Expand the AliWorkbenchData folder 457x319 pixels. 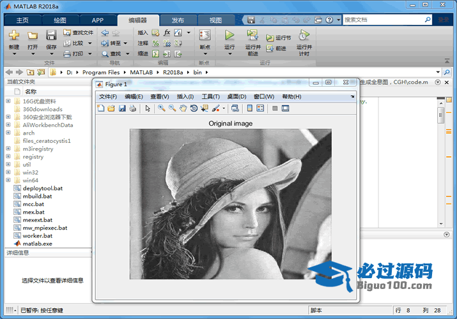point(8,125)
